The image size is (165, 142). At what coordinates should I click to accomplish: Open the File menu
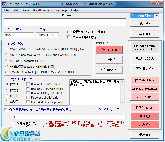[6, 10]
